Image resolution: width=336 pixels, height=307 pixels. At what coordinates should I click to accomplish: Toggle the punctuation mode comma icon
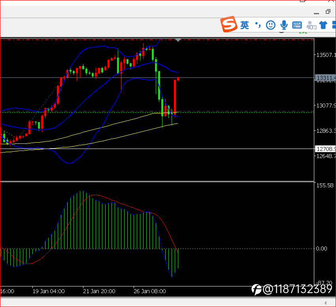tap(258, 25)
